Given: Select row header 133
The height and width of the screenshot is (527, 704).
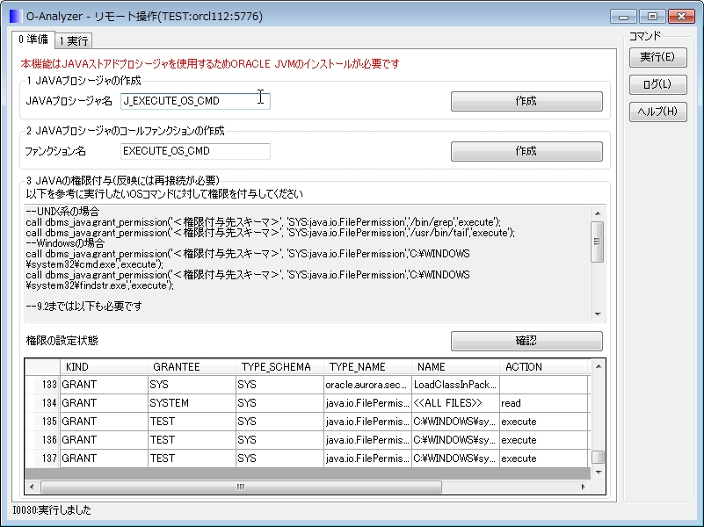Looking at the screenshot, I should (43, 385).
